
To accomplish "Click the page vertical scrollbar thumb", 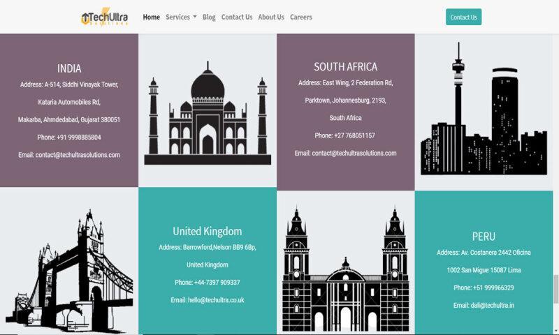I will coord(556,289).
